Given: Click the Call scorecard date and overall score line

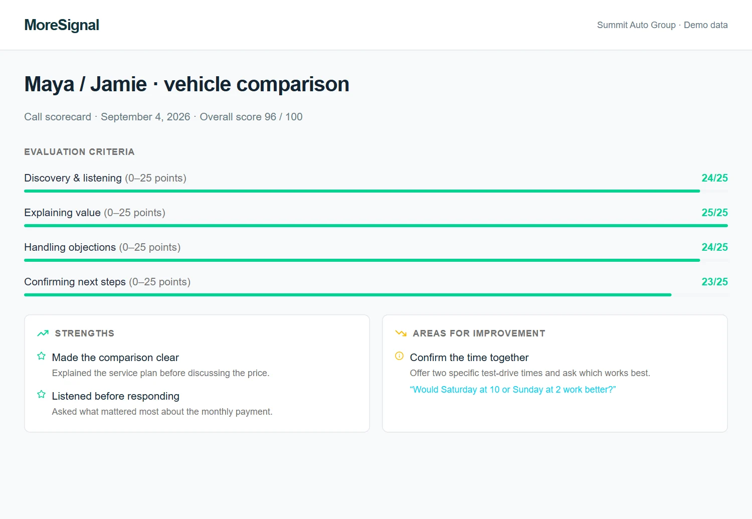Looking at the screenshot, I should click(x=163, y=117).
